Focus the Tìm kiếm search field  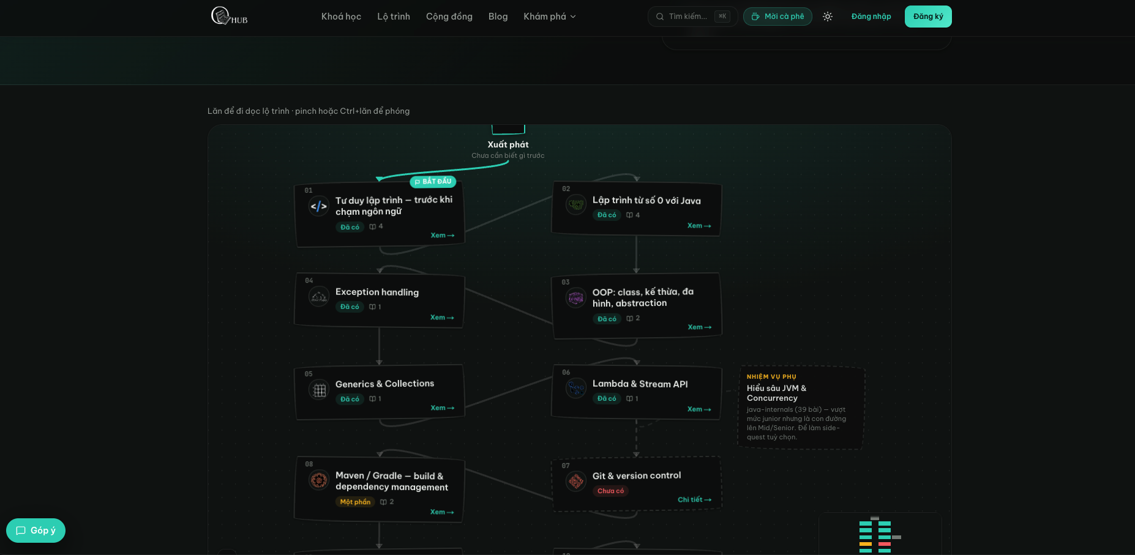(692, 17)
